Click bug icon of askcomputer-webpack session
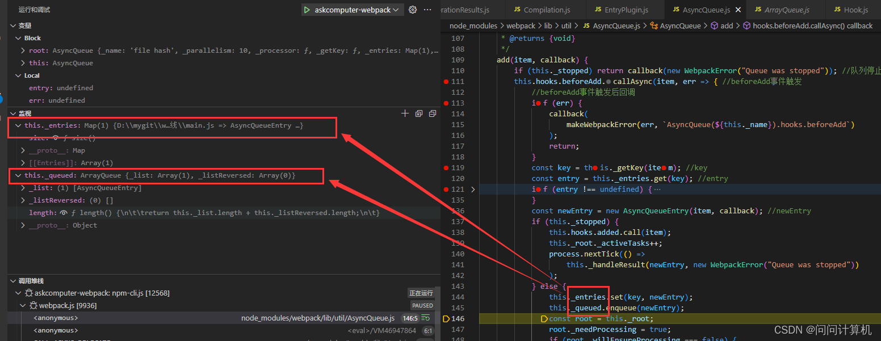Screen dimensions: 881x341 click(28, 293)
